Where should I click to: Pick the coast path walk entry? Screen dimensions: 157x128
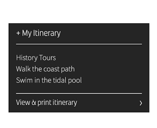click(x=45, y=69)
